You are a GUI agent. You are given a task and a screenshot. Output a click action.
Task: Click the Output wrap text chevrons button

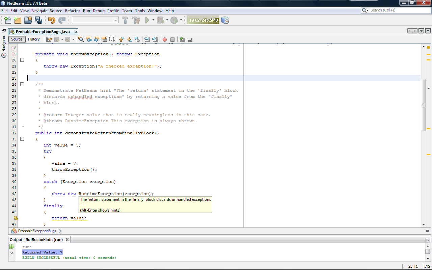coord(12,253)
